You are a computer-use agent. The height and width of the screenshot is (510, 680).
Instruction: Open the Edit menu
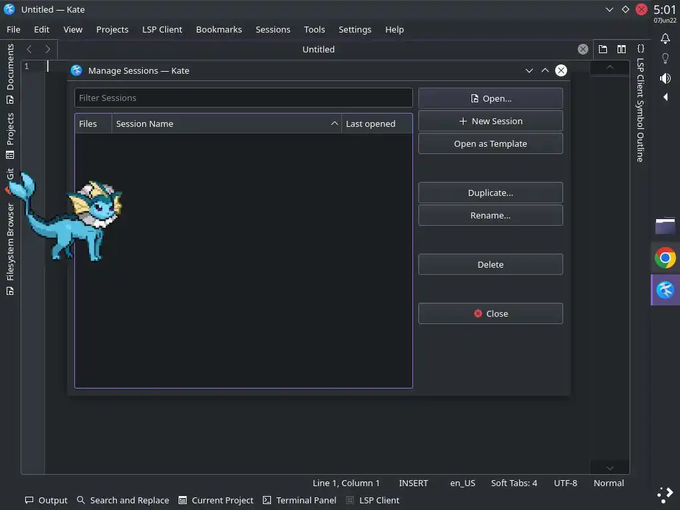pos(42,29)
